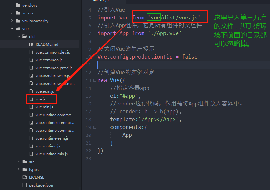Click the commented '// render: h => h(App),' line
270x190 pixels.
pyautogui.click(x=146, y=112)
